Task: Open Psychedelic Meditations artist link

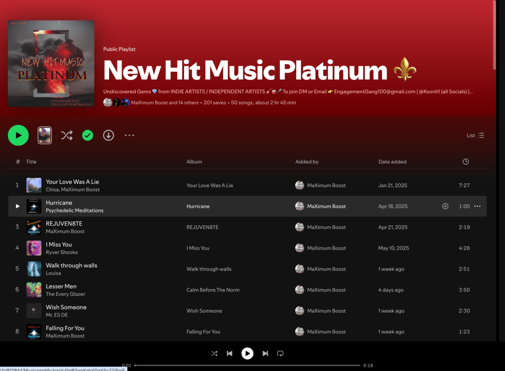Action: point(75,210)
